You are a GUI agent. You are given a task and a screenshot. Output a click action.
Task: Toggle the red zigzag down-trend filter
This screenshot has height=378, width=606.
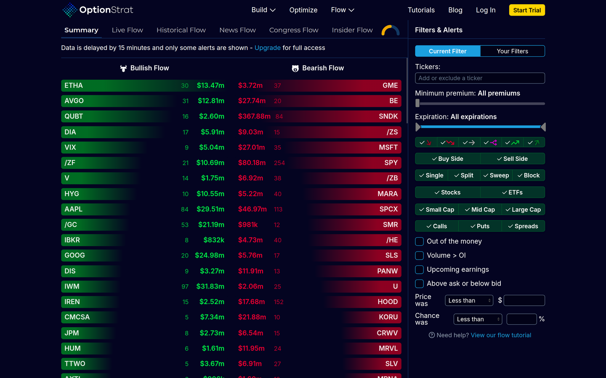447,142
